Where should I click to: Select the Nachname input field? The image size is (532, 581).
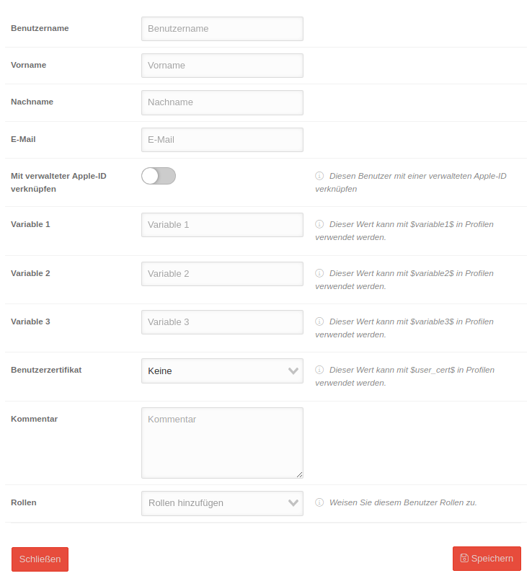pyautogui.click(x=222, y=102)
